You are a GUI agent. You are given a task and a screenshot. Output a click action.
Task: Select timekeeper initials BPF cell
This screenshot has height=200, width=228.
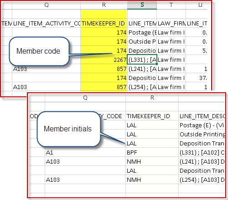152,152
